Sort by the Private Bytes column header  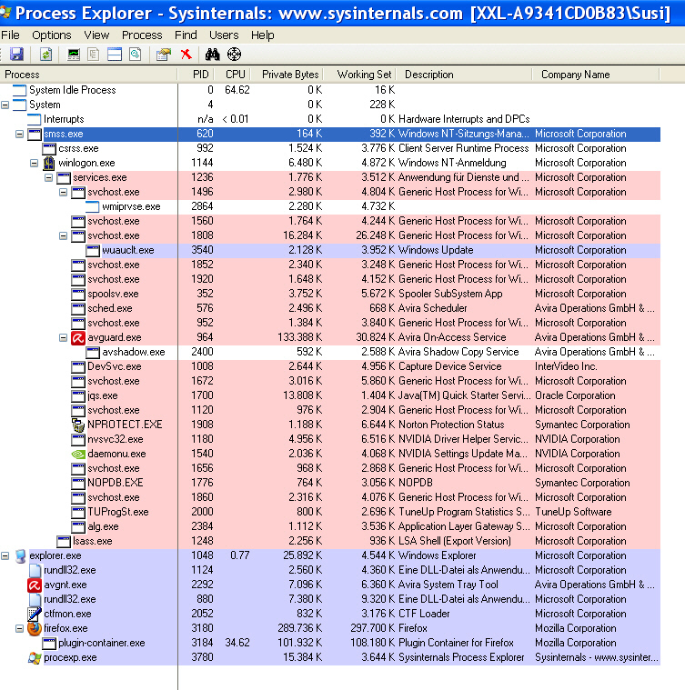(287, 75)
